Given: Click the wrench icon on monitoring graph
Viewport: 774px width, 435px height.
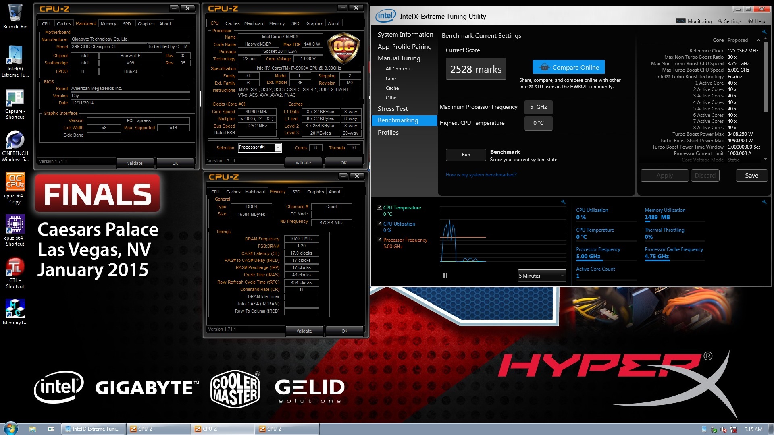Looking at the screenshot, I should pyautogui.click(x=563, y=202).
